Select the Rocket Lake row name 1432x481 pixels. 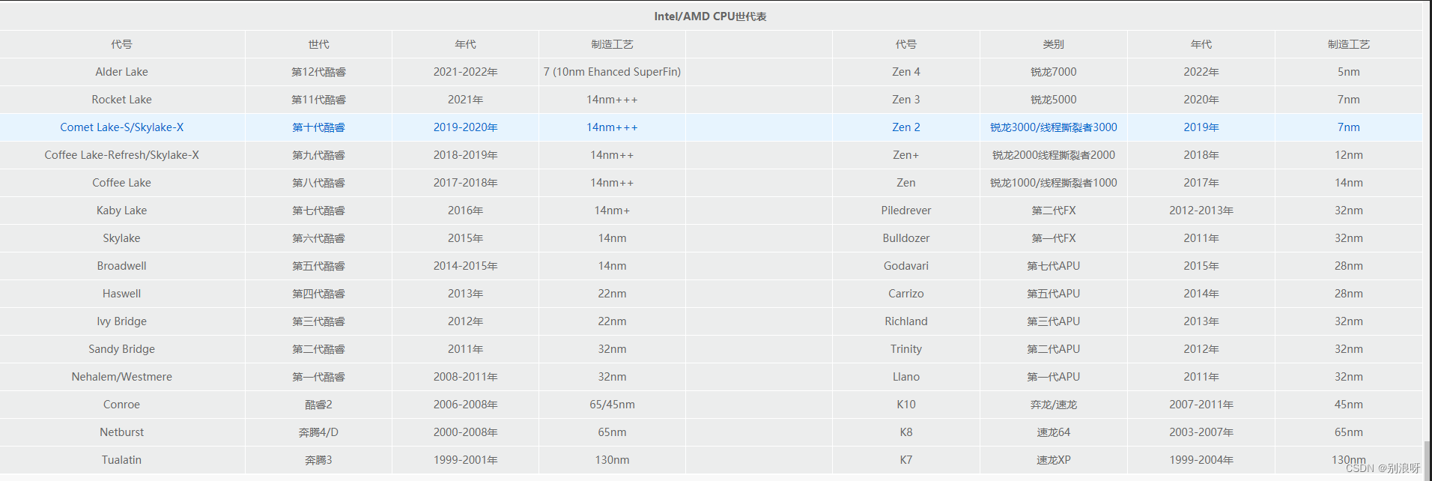pos(121,100)
